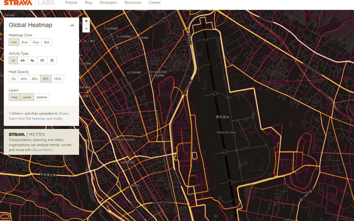
Task: Click the Hamura-Mizuho-line road label
Action: point(164,19)
